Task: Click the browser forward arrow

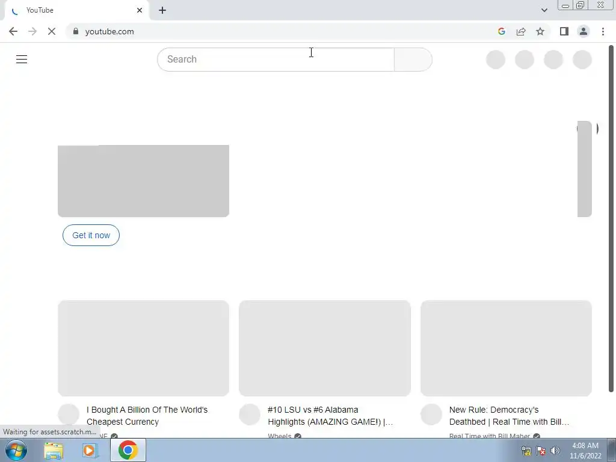Action: (32, 31)
